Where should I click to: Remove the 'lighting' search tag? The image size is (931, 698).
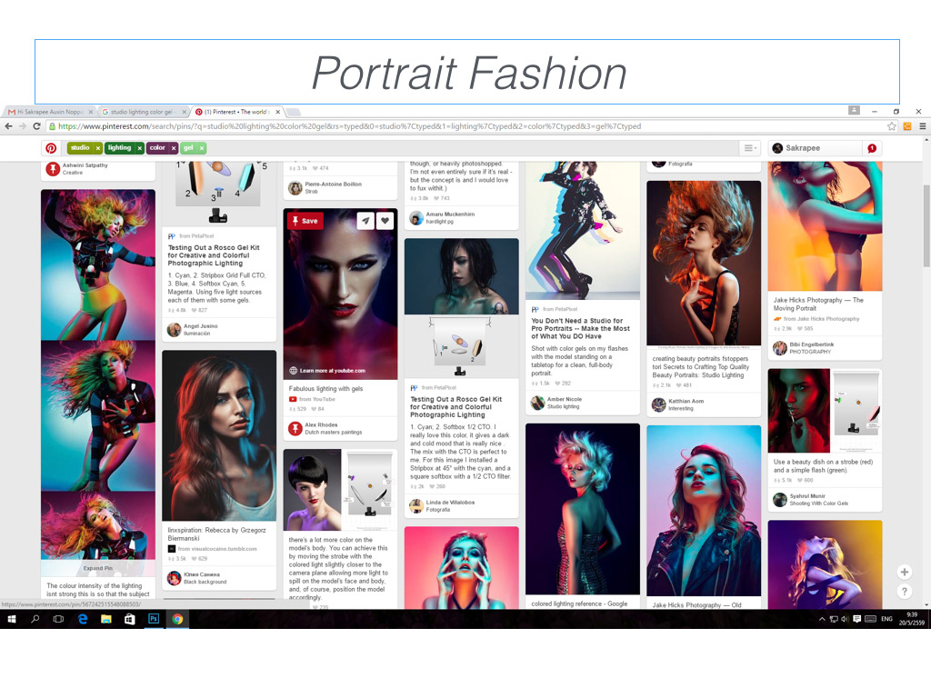pyautogui.click(x=139, y=148)
